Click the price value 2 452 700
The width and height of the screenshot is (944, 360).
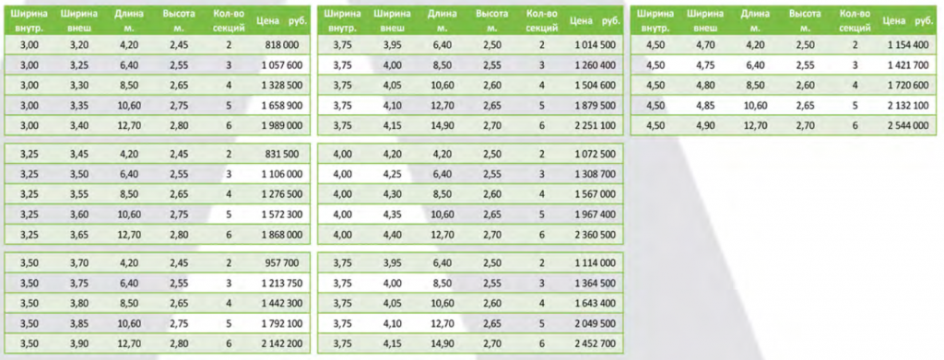596,344
